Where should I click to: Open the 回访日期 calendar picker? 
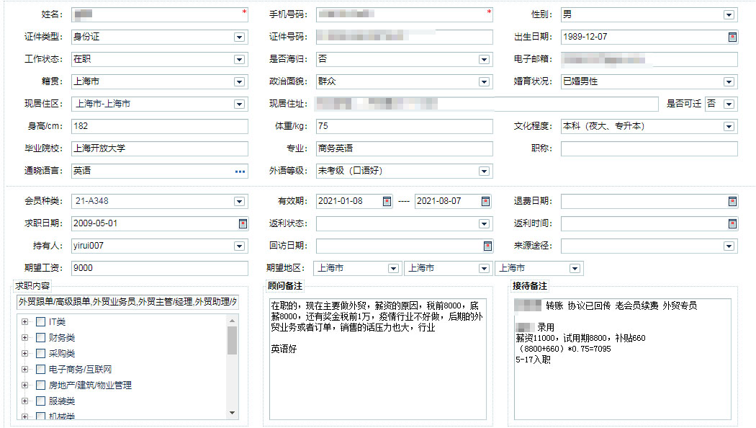coord(487,246)
